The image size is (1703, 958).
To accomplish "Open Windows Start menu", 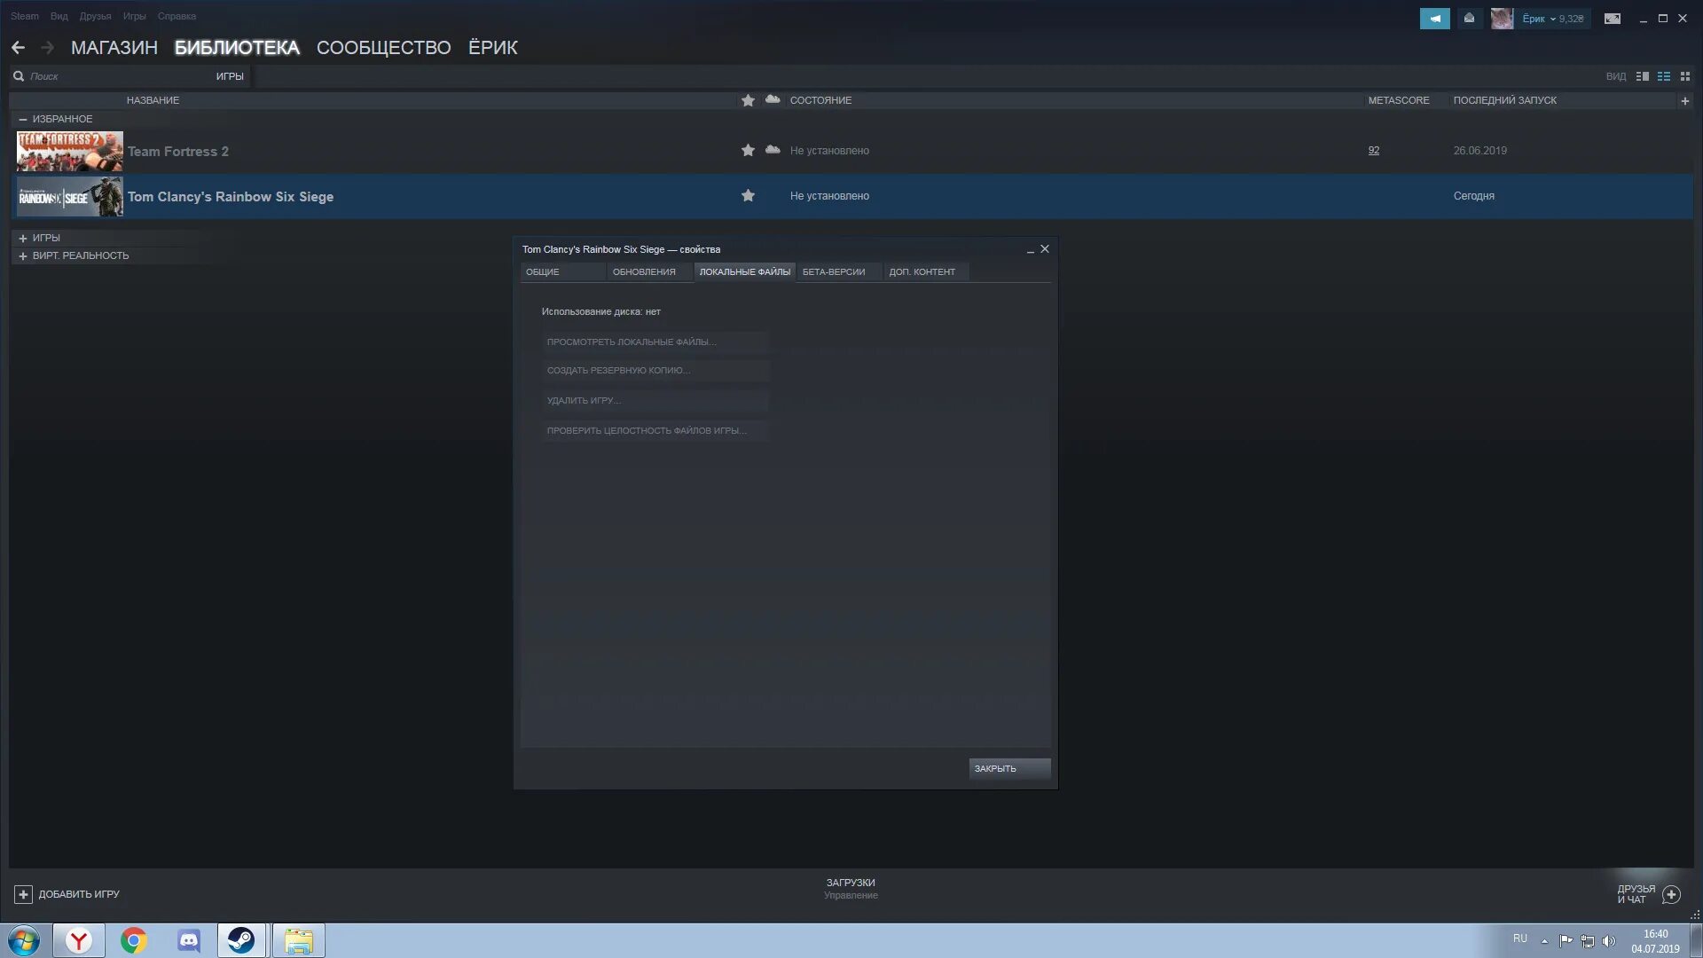I will 24,940.
